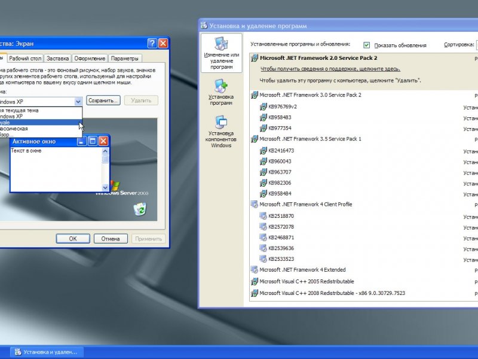Switch to the 'Рабочий стол' tab

25,58
